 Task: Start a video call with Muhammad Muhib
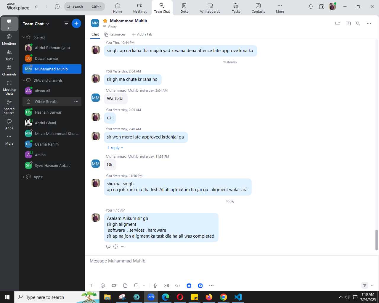pos(338,23)
